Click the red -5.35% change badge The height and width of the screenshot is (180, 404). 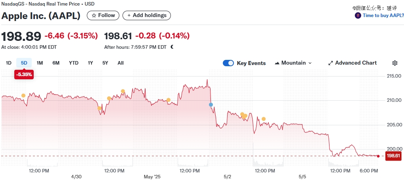pyautogui.click(x=24, y=74)
